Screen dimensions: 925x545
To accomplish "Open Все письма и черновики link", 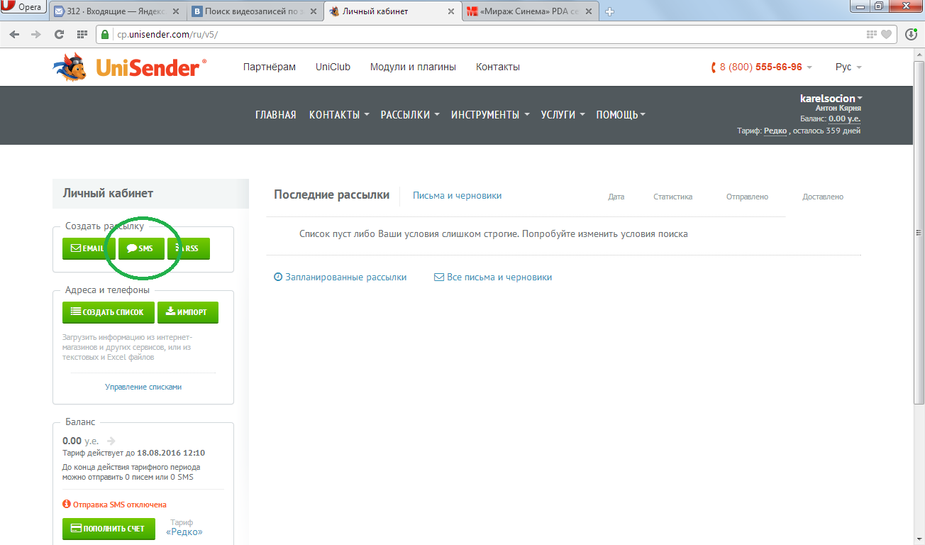I will [493, 277].
